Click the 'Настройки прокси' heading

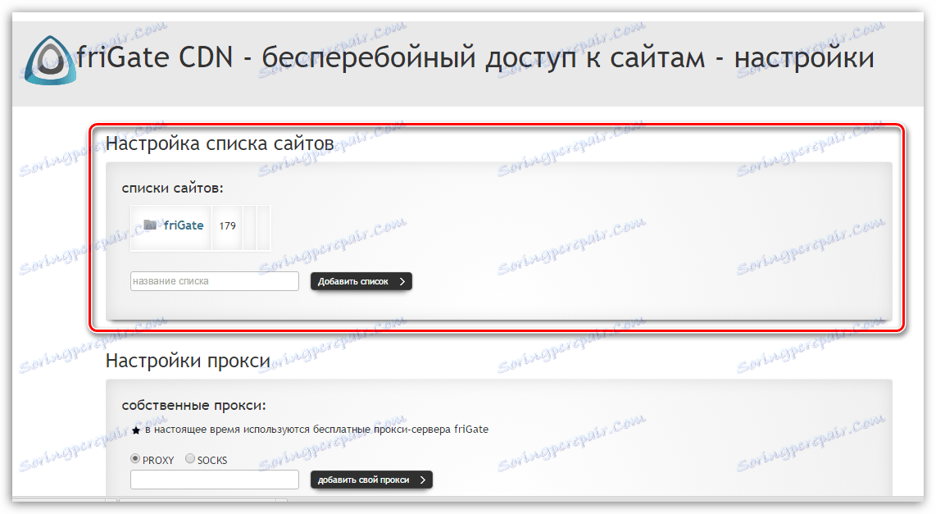tap(188, 362)
